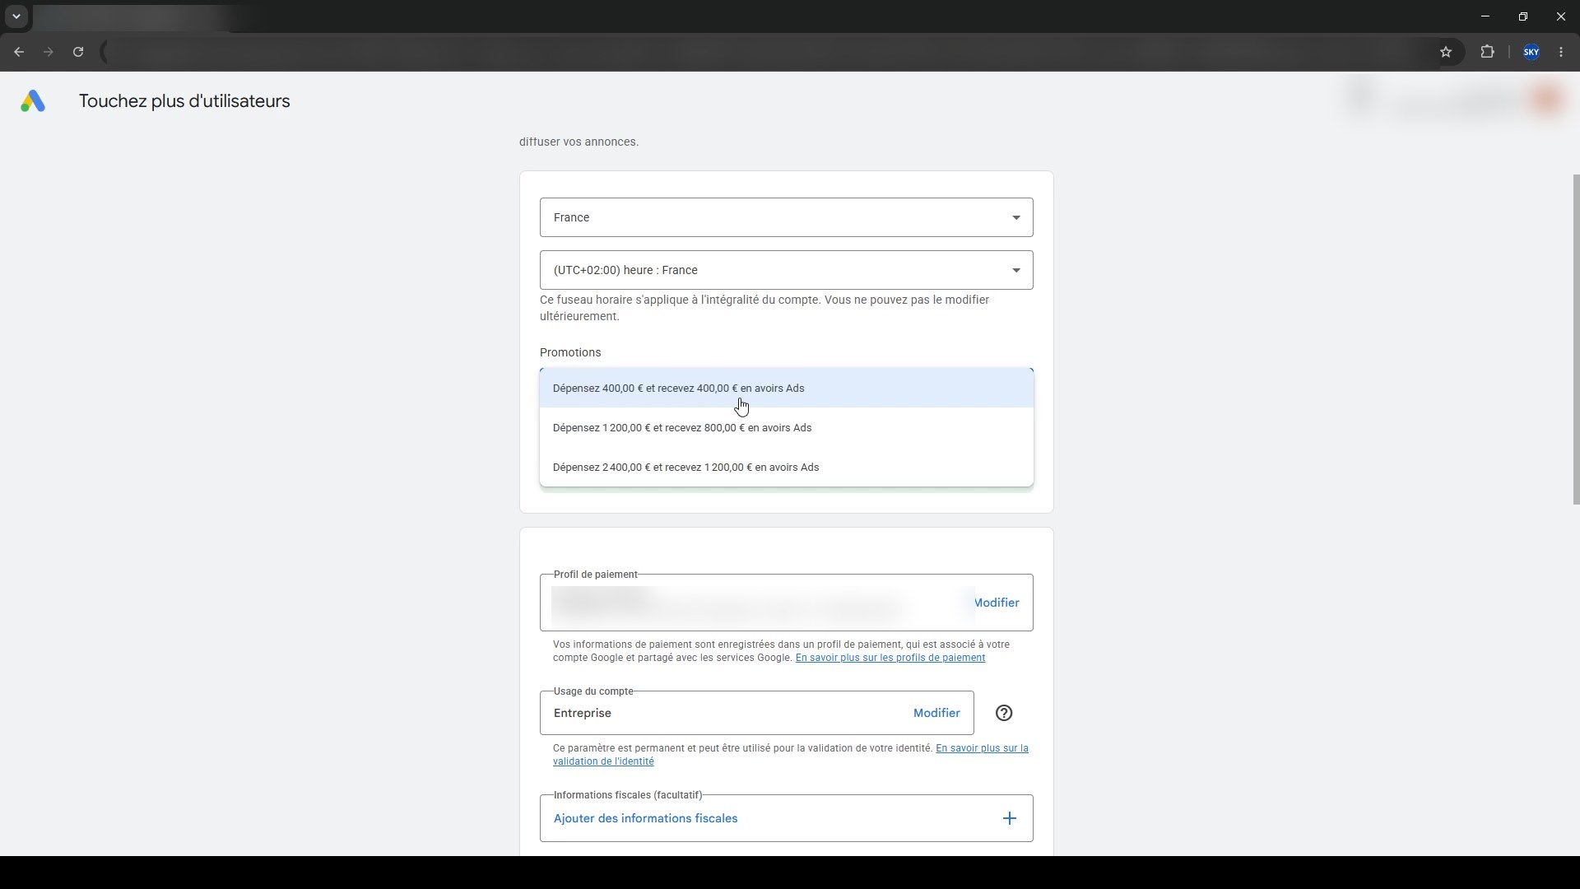Click the Usage du compte Entreprise field

(756, 713)
